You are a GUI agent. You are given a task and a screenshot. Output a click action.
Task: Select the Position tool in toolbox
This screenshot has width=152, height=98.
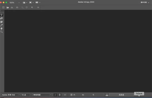[x=2, y=18]
